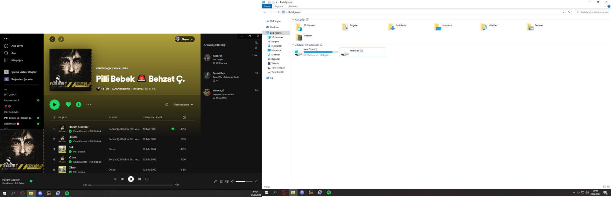Go to Ana sayfa in Spotify sidebar
Screen dimensions: 611x197
(14, 46)
